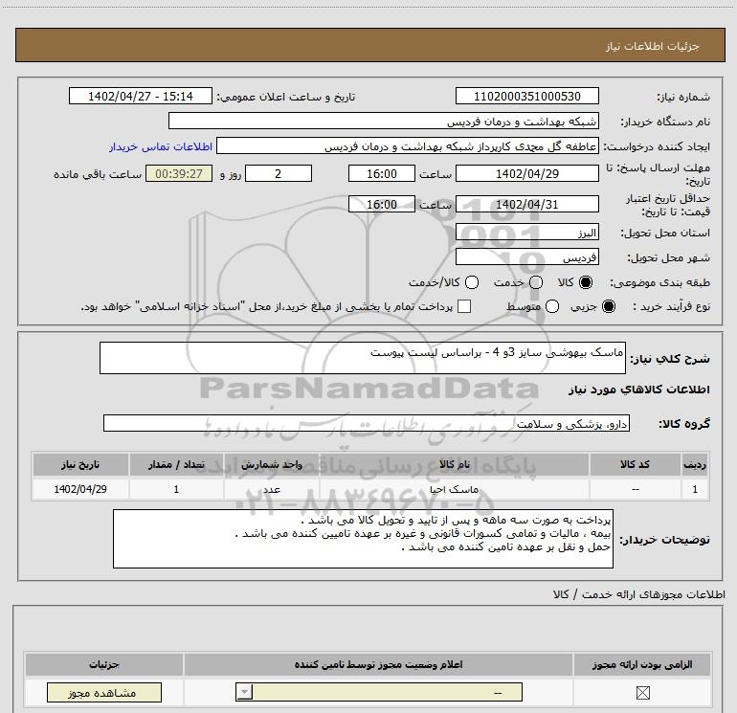This screenshot has width=737, height=713.
Task: Click the remaining time countdown 00:39:27
Action: 179,173
